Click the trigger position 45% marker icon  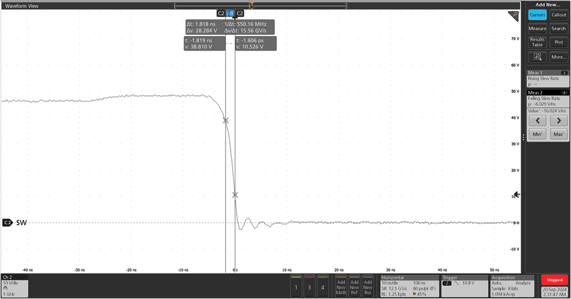[x=415, y=294]
